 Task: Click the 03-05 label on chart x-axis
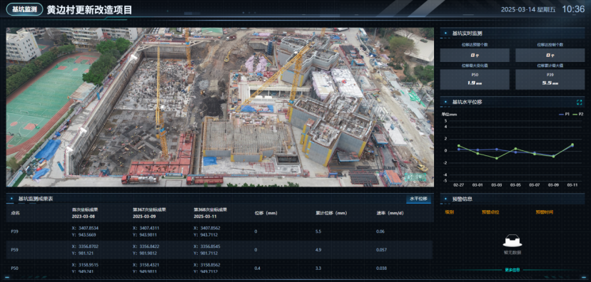coord(515,185)
